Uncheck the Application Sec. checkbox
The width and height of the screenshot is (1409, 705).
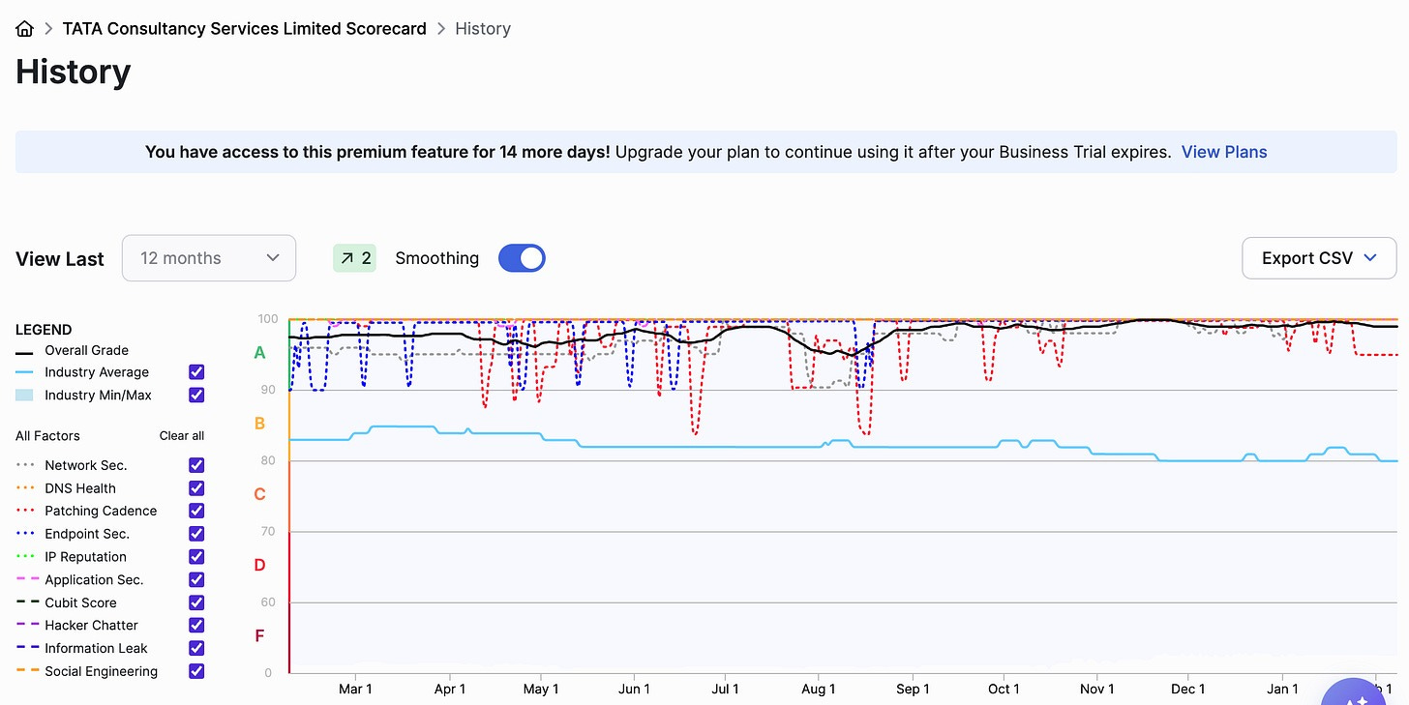[x=196, y=579]
